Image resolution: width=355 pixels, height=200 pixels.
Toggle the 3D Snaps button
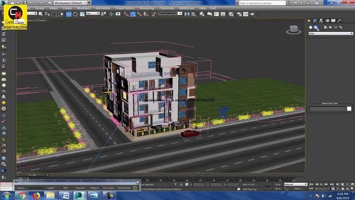(x=126, y=14)
